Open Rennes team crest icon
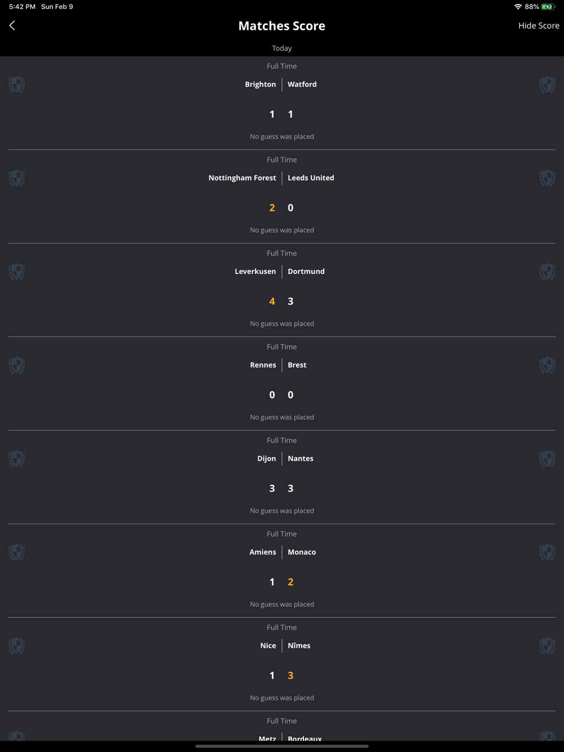 pos(17,365)
